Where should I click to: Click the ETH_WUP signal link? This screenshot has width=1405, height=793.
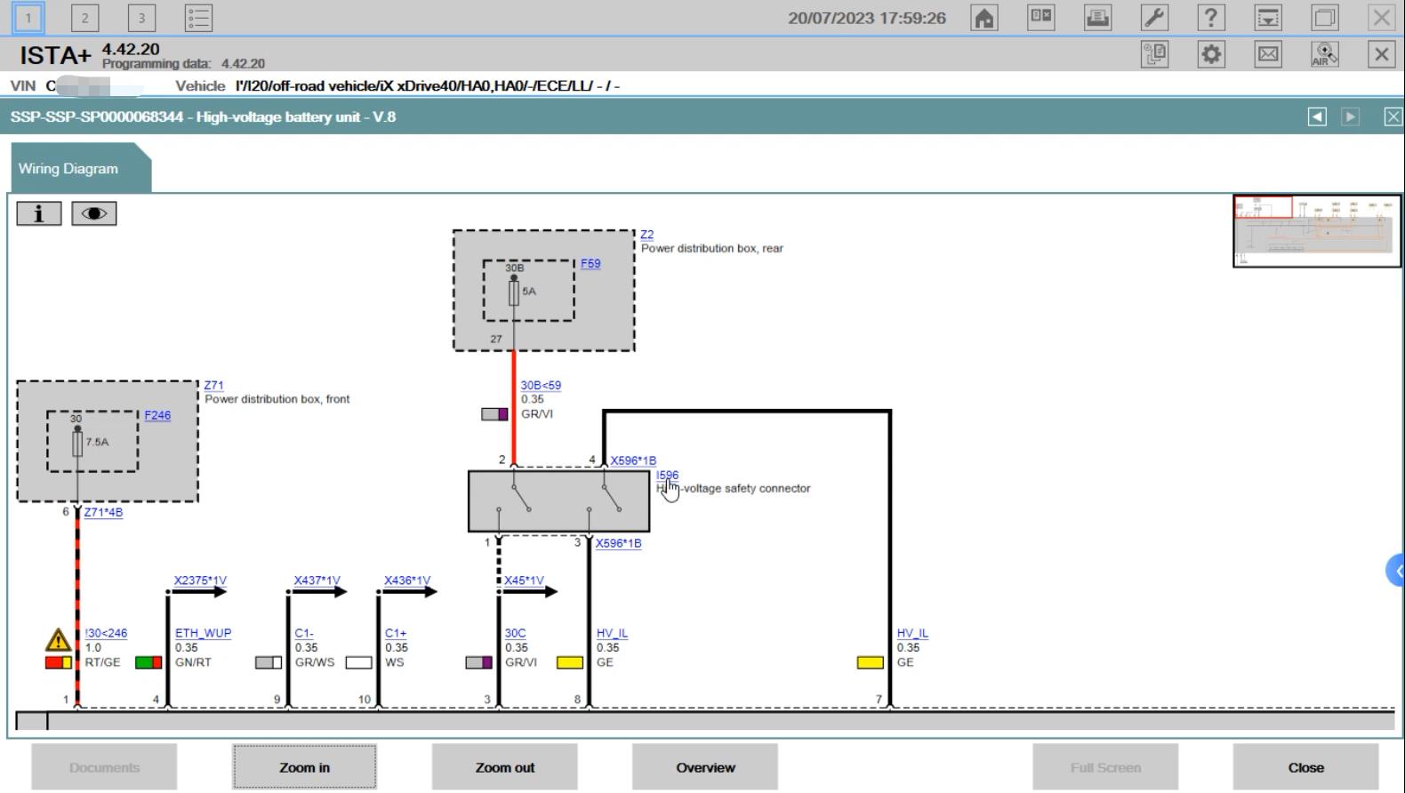click(x=203, y=633)
